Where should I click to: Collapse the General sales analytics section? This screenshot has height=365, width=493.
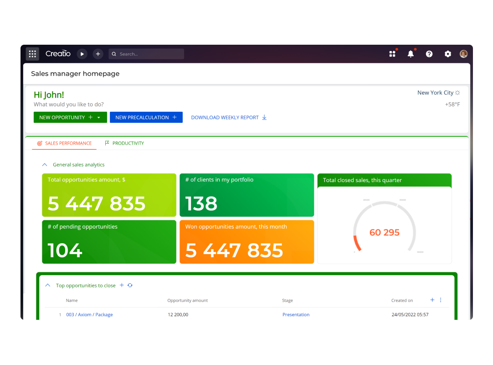click(x=45, y=165)
